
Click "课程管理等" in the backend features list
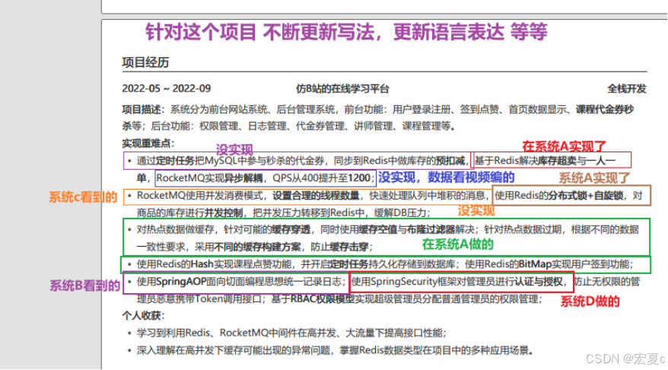click(426, 126)
